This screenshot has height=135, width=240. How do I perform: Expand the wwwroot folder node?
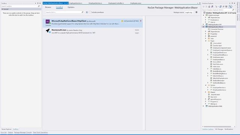click(x=206, y=36)
